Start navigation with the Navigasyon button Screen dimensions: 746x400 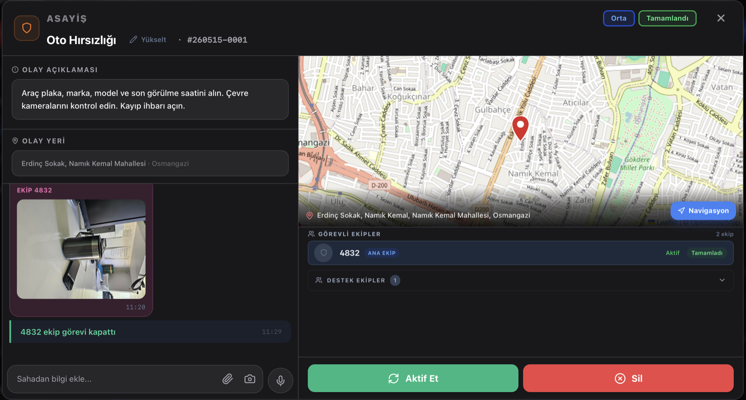point(703,210)
